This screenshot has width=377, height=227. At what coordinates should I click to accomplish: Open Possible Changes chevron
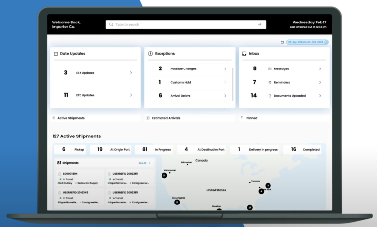pos(225,69)
